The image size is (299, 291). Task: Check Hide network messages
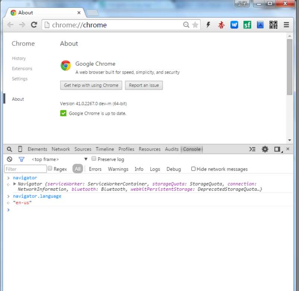(x=193, y=169)
